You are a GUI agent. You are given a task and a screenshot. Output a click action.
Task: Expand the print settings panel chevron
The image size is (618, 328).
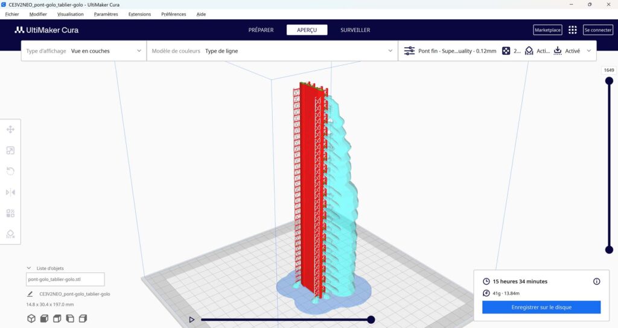tap(588, 51)
